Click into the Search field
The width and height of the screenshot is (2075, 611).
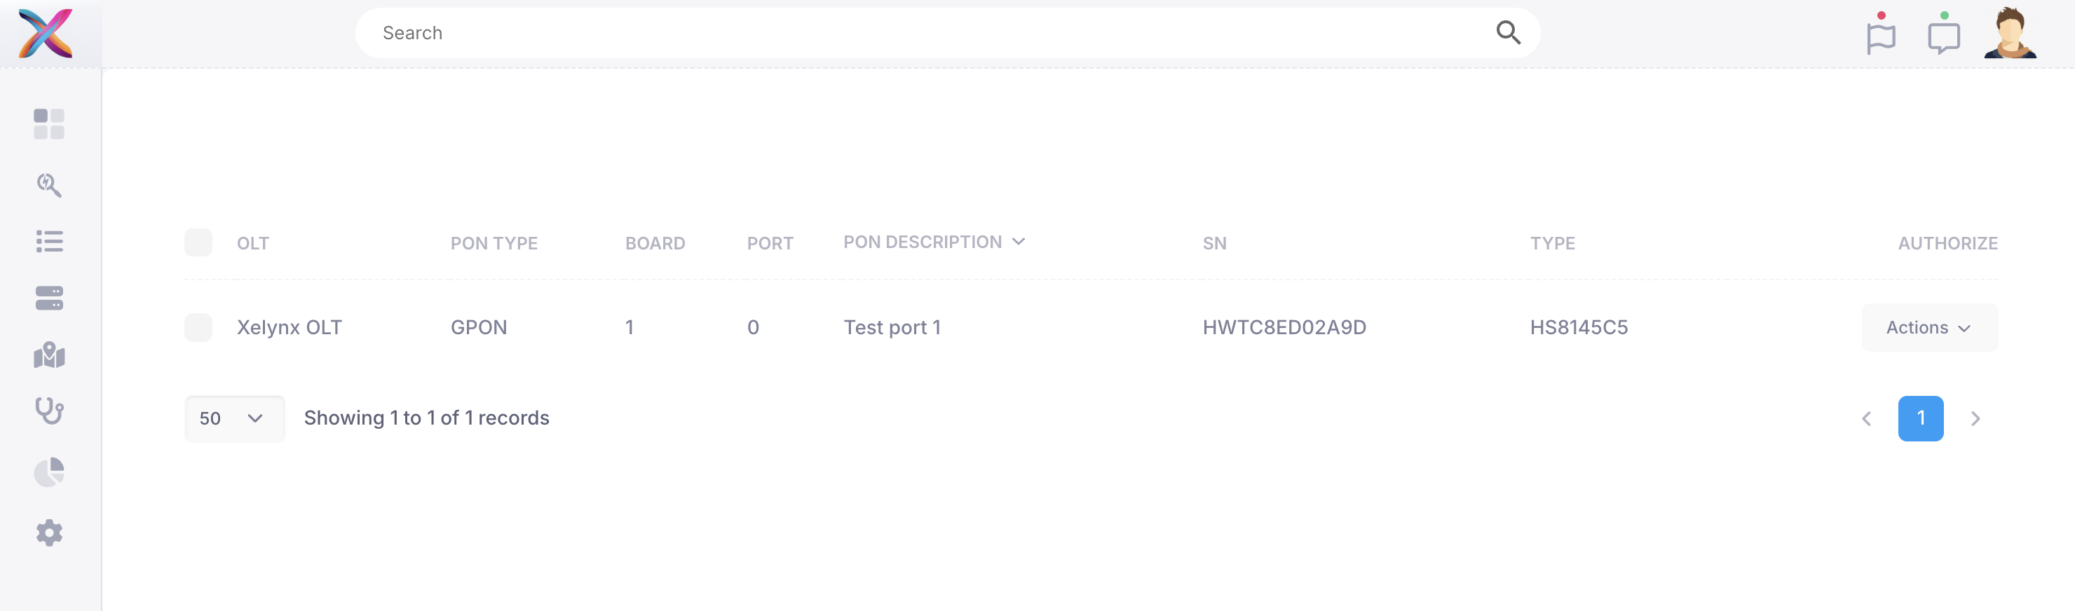[926, 33]
